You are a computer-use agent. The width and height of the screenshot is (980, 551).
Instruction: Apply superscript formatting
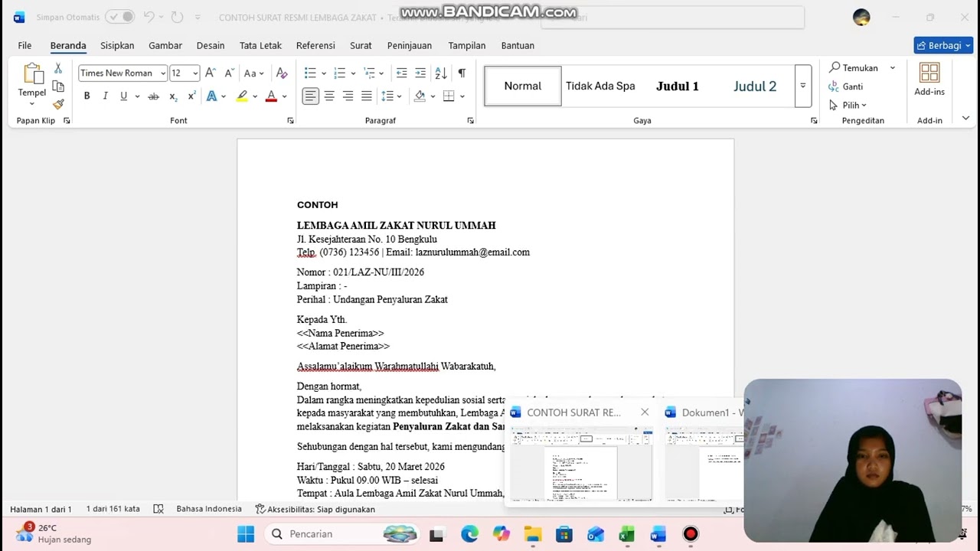pyautogui.click(x=191, y=96)
